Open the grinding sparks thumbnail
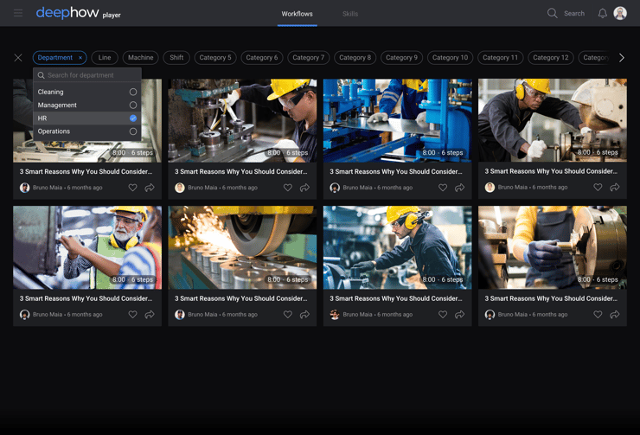The height and width of the screenshot is (435, 640). click(242, 247)
